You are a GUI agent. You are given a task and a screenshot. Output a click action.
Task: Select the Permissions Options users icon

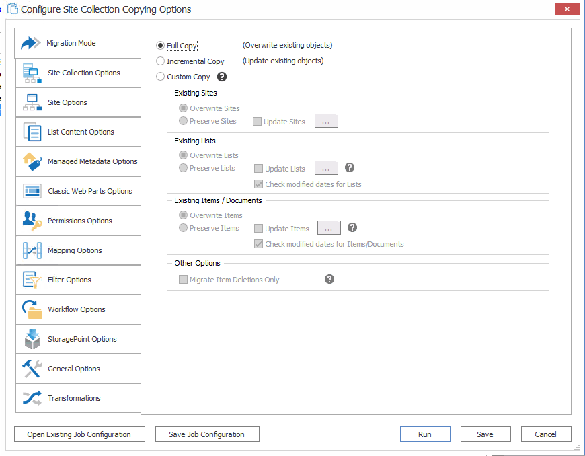pyautogui.click(x=31, y=220)
